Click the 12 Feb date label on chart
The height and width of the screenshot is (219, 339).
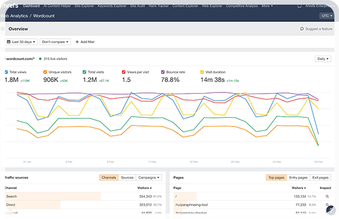152,162
